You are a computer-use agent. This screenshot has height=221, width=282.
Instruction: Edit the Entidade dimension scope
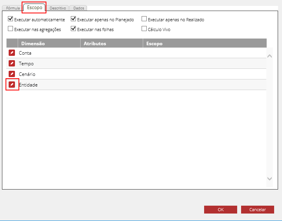[x=12, y=85]
